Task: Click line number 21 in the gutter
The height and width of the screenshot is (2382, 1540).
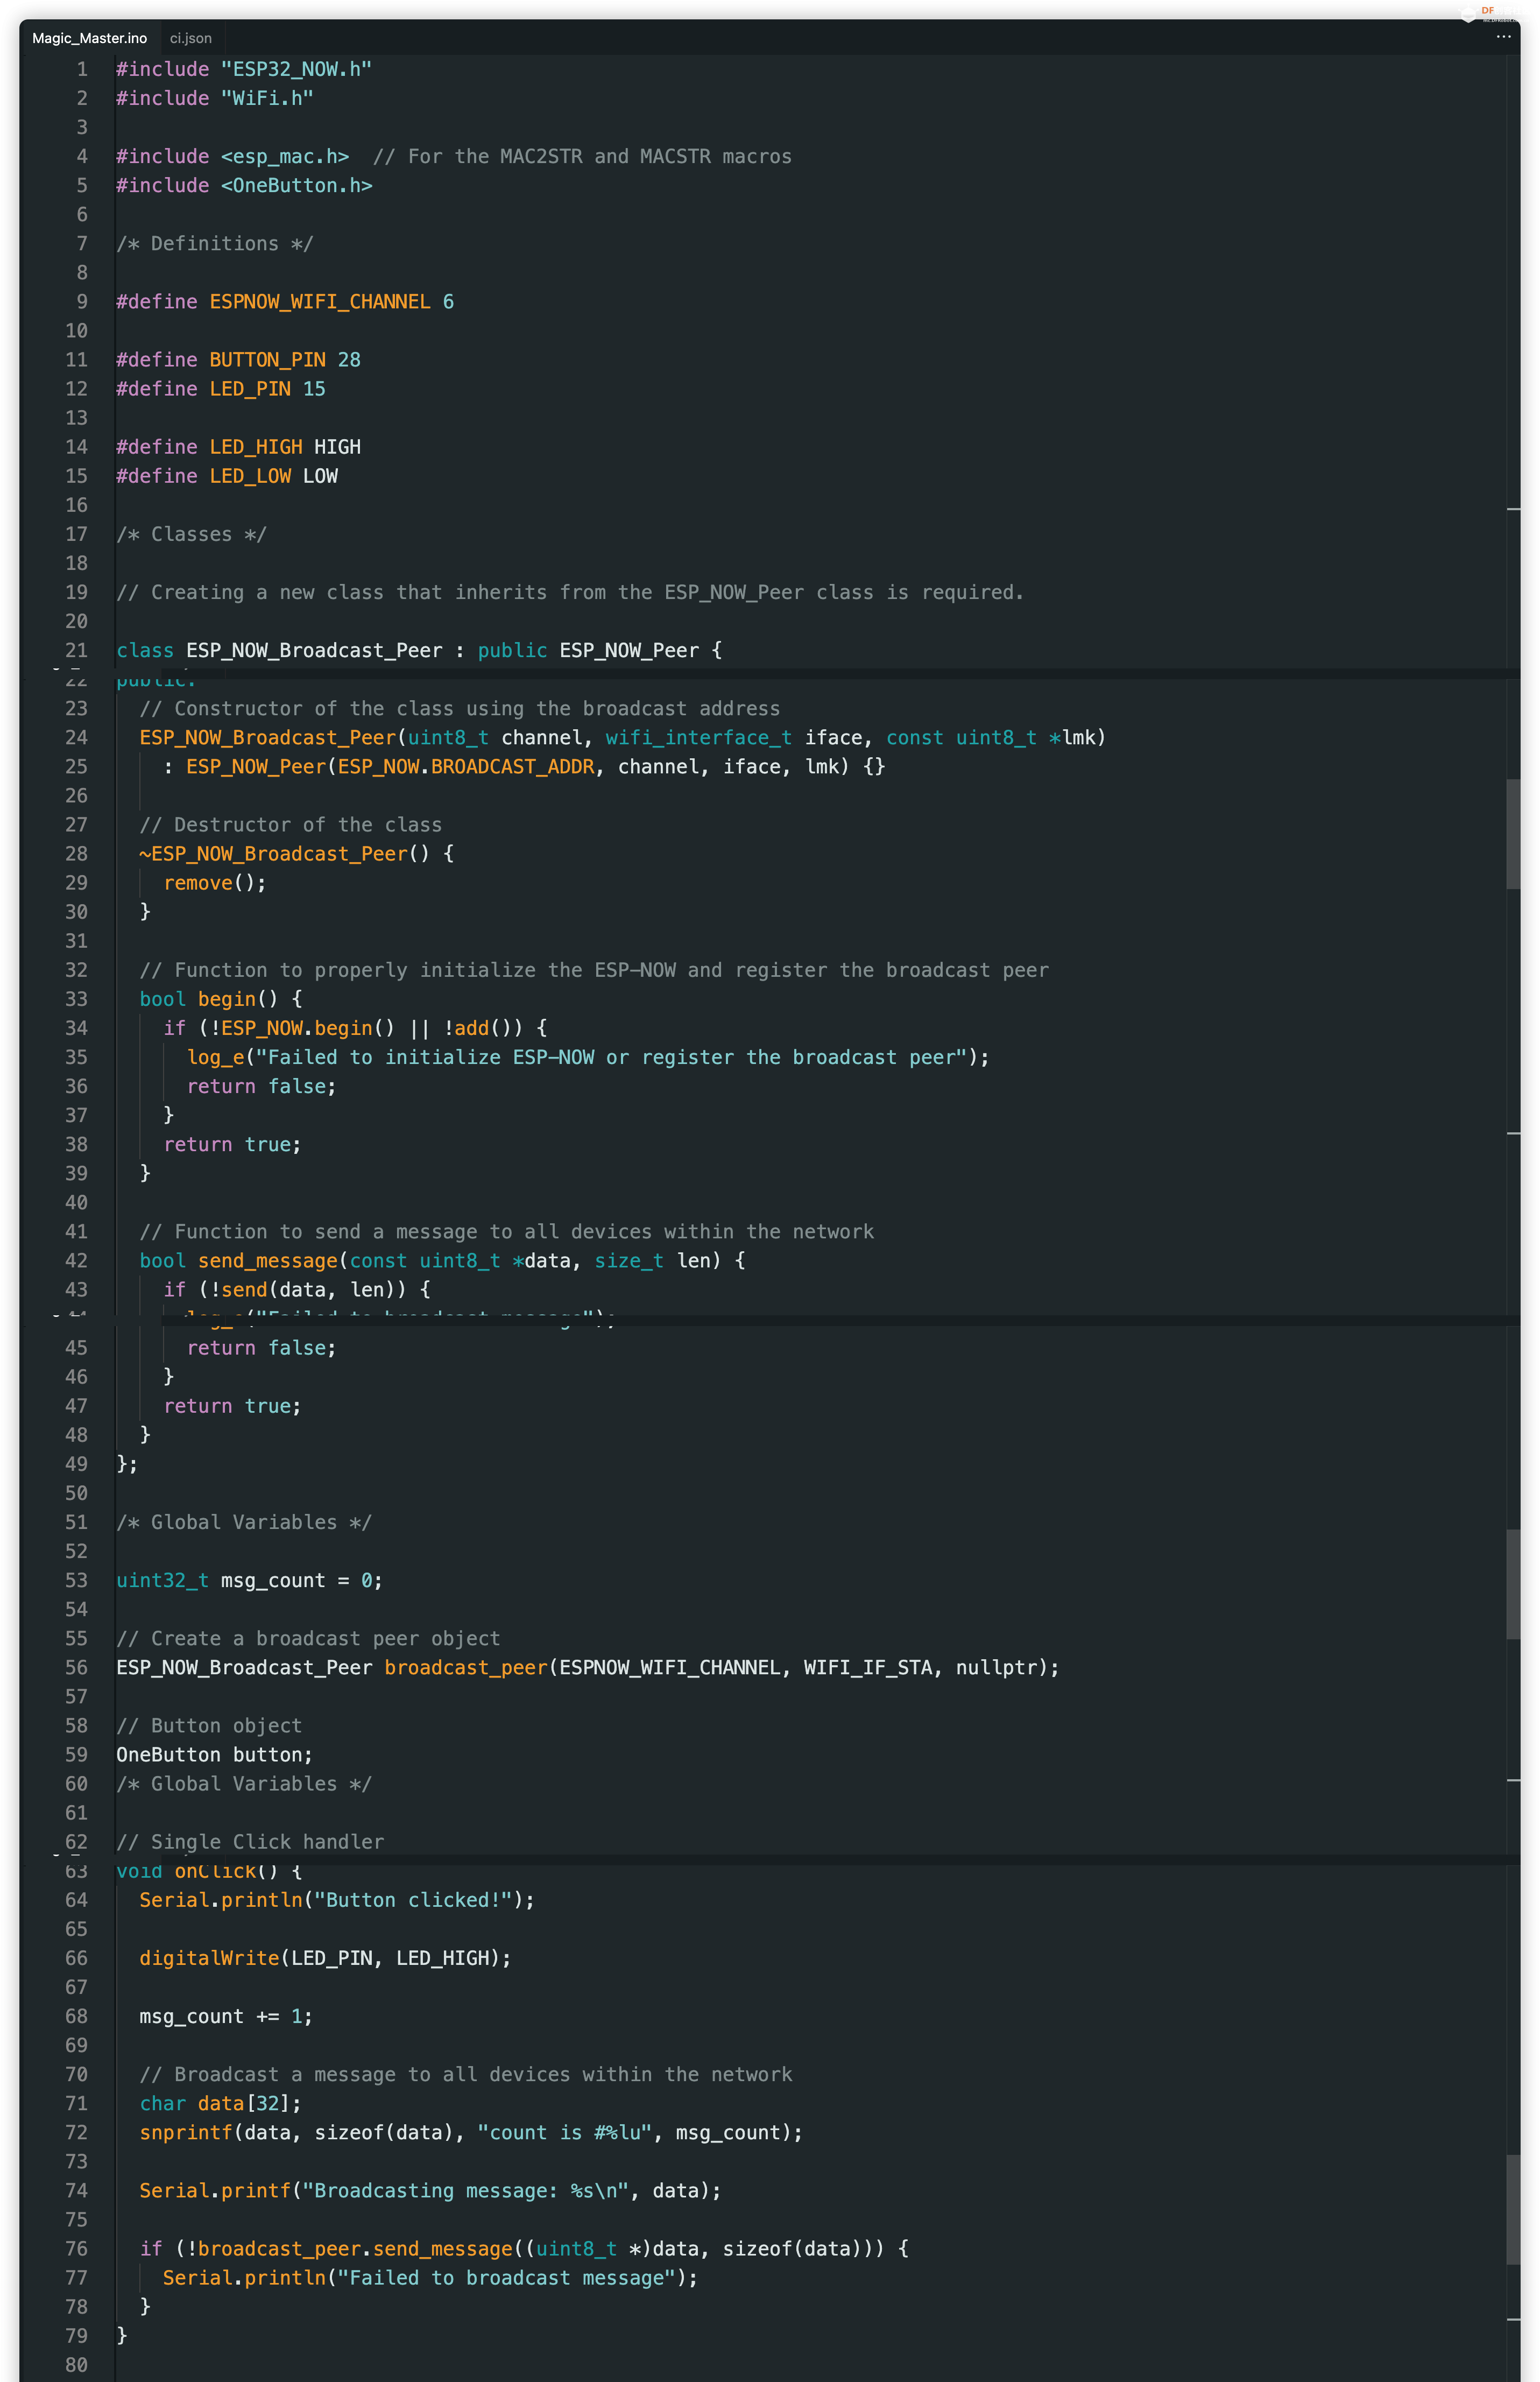Action: click(77, 650)
